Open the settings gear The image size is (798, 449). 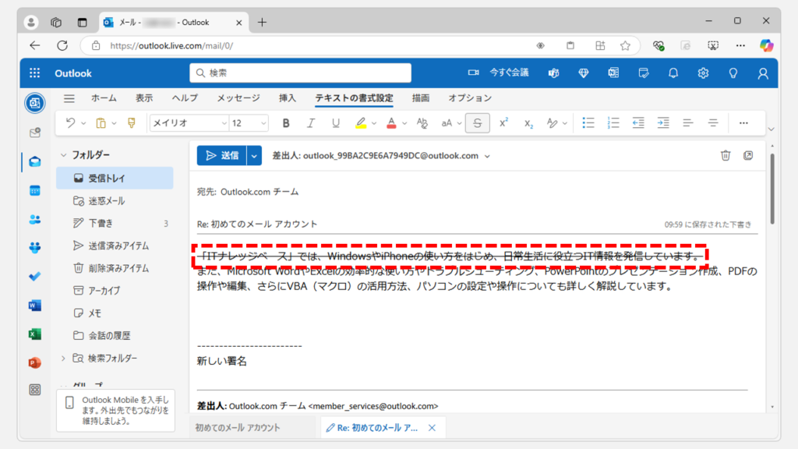704,73
